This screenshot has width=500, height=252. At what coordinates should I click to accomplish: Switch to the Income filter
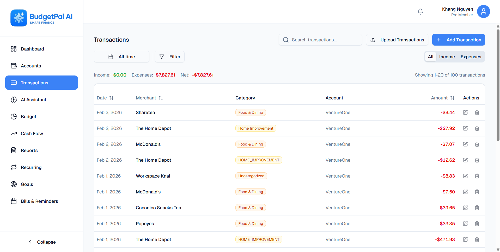(x=447, y=56)
